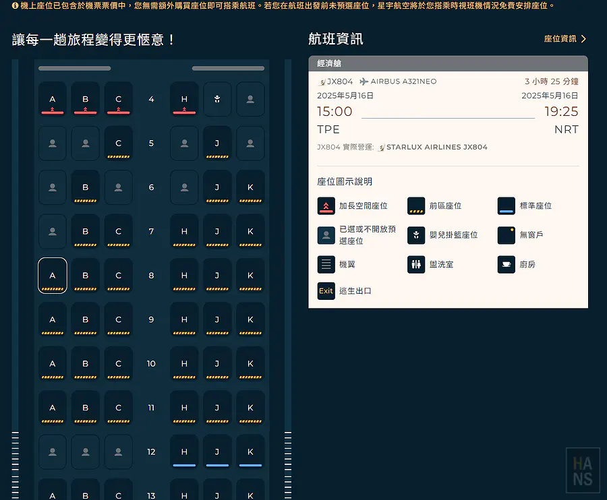This screenshot has height=500, width=607.
Task: Click the 盥洗室 lavatory legend icon
Action: pos(415,263)
